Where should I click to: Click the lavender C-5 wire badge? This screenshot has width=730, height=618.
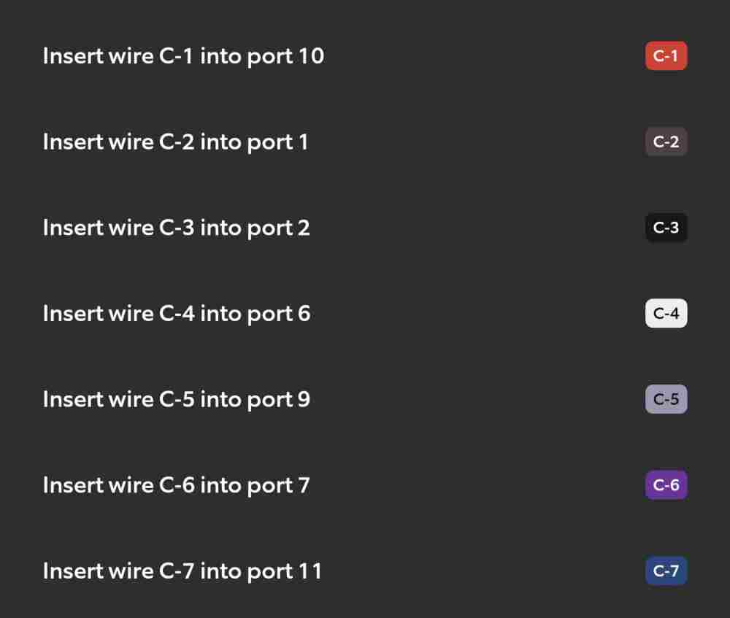[666, 399]
